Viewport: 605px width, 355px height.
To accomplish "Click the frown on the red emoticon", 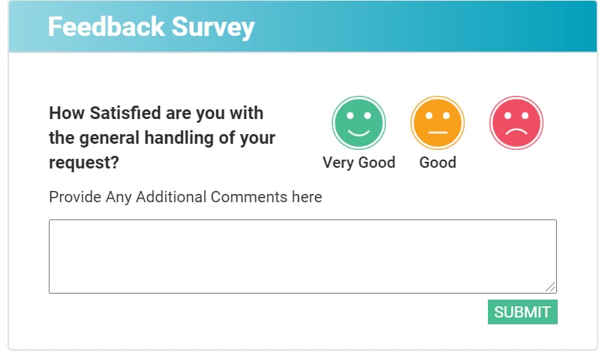I will [x=516, y=131].
